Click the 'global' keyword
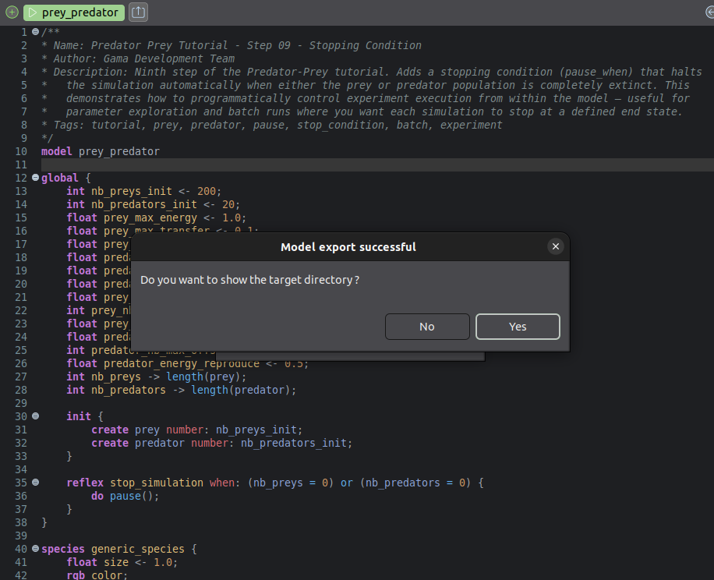Viewport: 714px width, 580px height. [60, 178]
